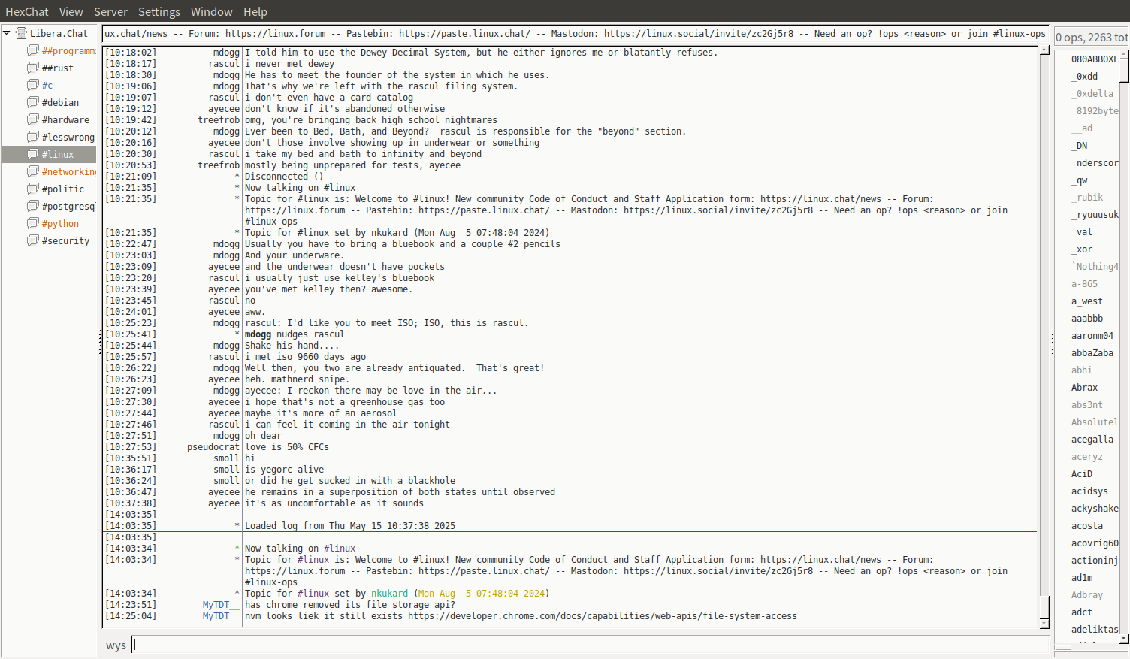Click the #python channel icon

click(33, 223)
